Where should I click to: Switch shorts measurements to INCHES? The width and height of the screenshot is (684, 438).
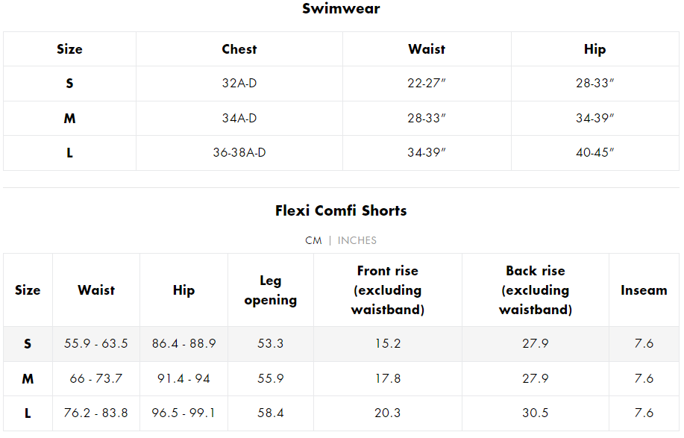click(x=357, y=240)
